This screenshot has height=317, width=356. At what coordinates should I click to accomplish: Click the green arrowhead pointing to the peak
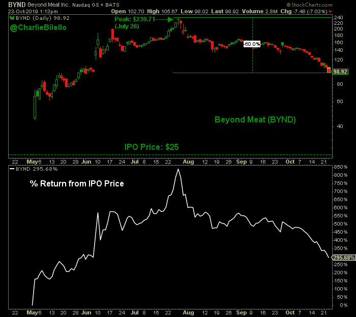tap(170, 19)
